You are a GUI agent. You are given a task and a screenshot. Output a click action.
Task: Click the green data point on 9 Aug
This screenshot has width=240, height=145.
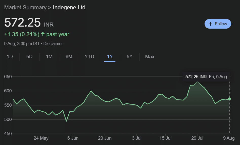pyautogui.click(x=229, y=99)
